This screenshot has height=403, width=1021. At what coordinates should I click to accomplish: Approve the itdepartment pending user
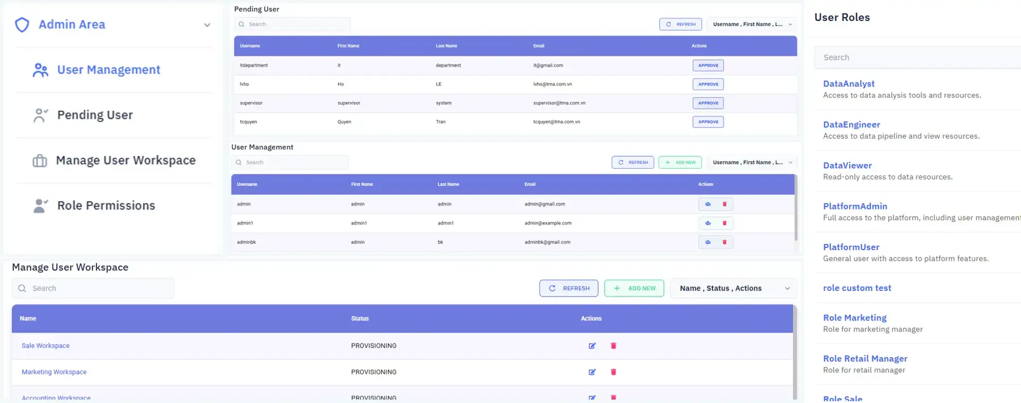click(708, 66)
